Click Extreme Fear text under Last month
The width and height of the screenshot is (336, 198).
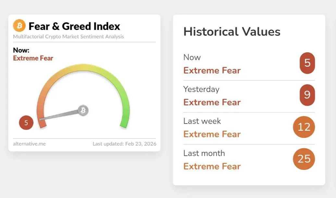point(212,166)
